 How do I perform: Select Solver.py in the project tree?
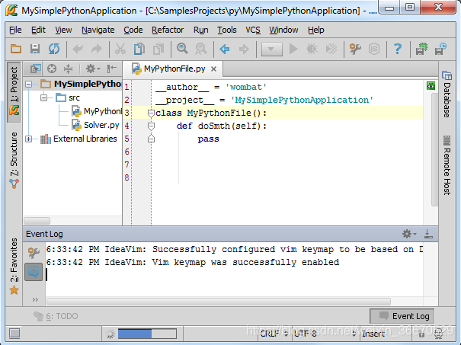pos(96,125)
